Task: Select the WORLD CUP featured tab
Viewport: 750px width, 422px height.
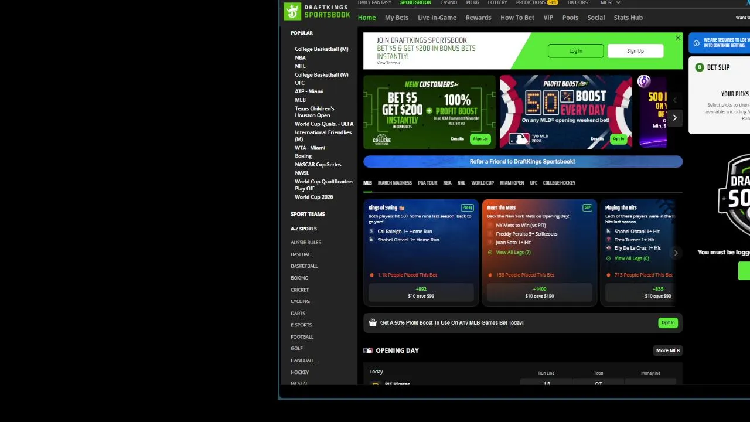Action: pyautogui.click(x=482, y=183)
